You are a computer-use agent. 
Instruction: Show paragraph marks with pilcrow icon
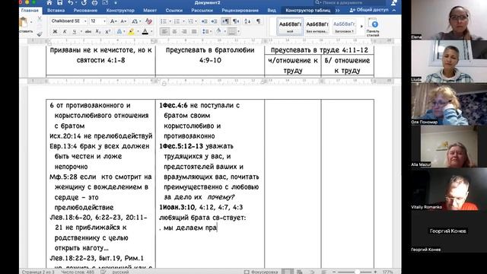258,21
